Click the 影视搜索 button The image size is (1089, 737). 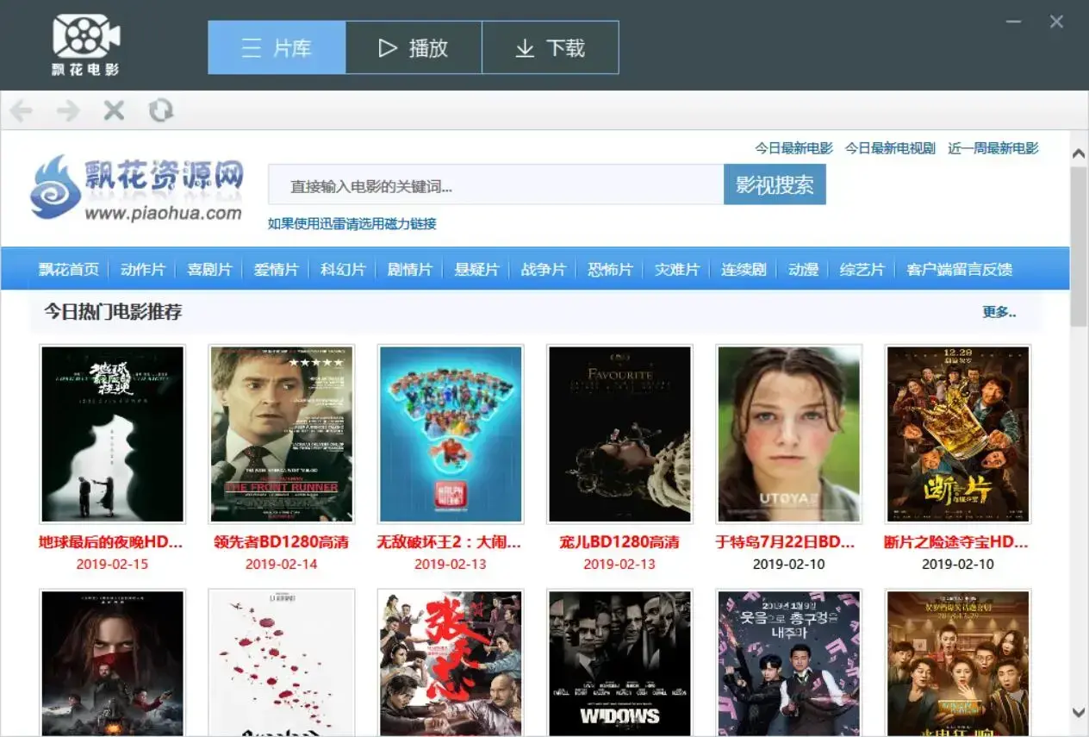point(775,184)
